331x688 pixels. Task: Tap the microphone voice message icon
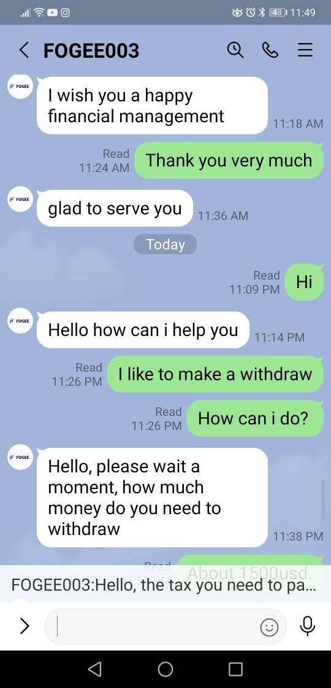tap(307, 626)
